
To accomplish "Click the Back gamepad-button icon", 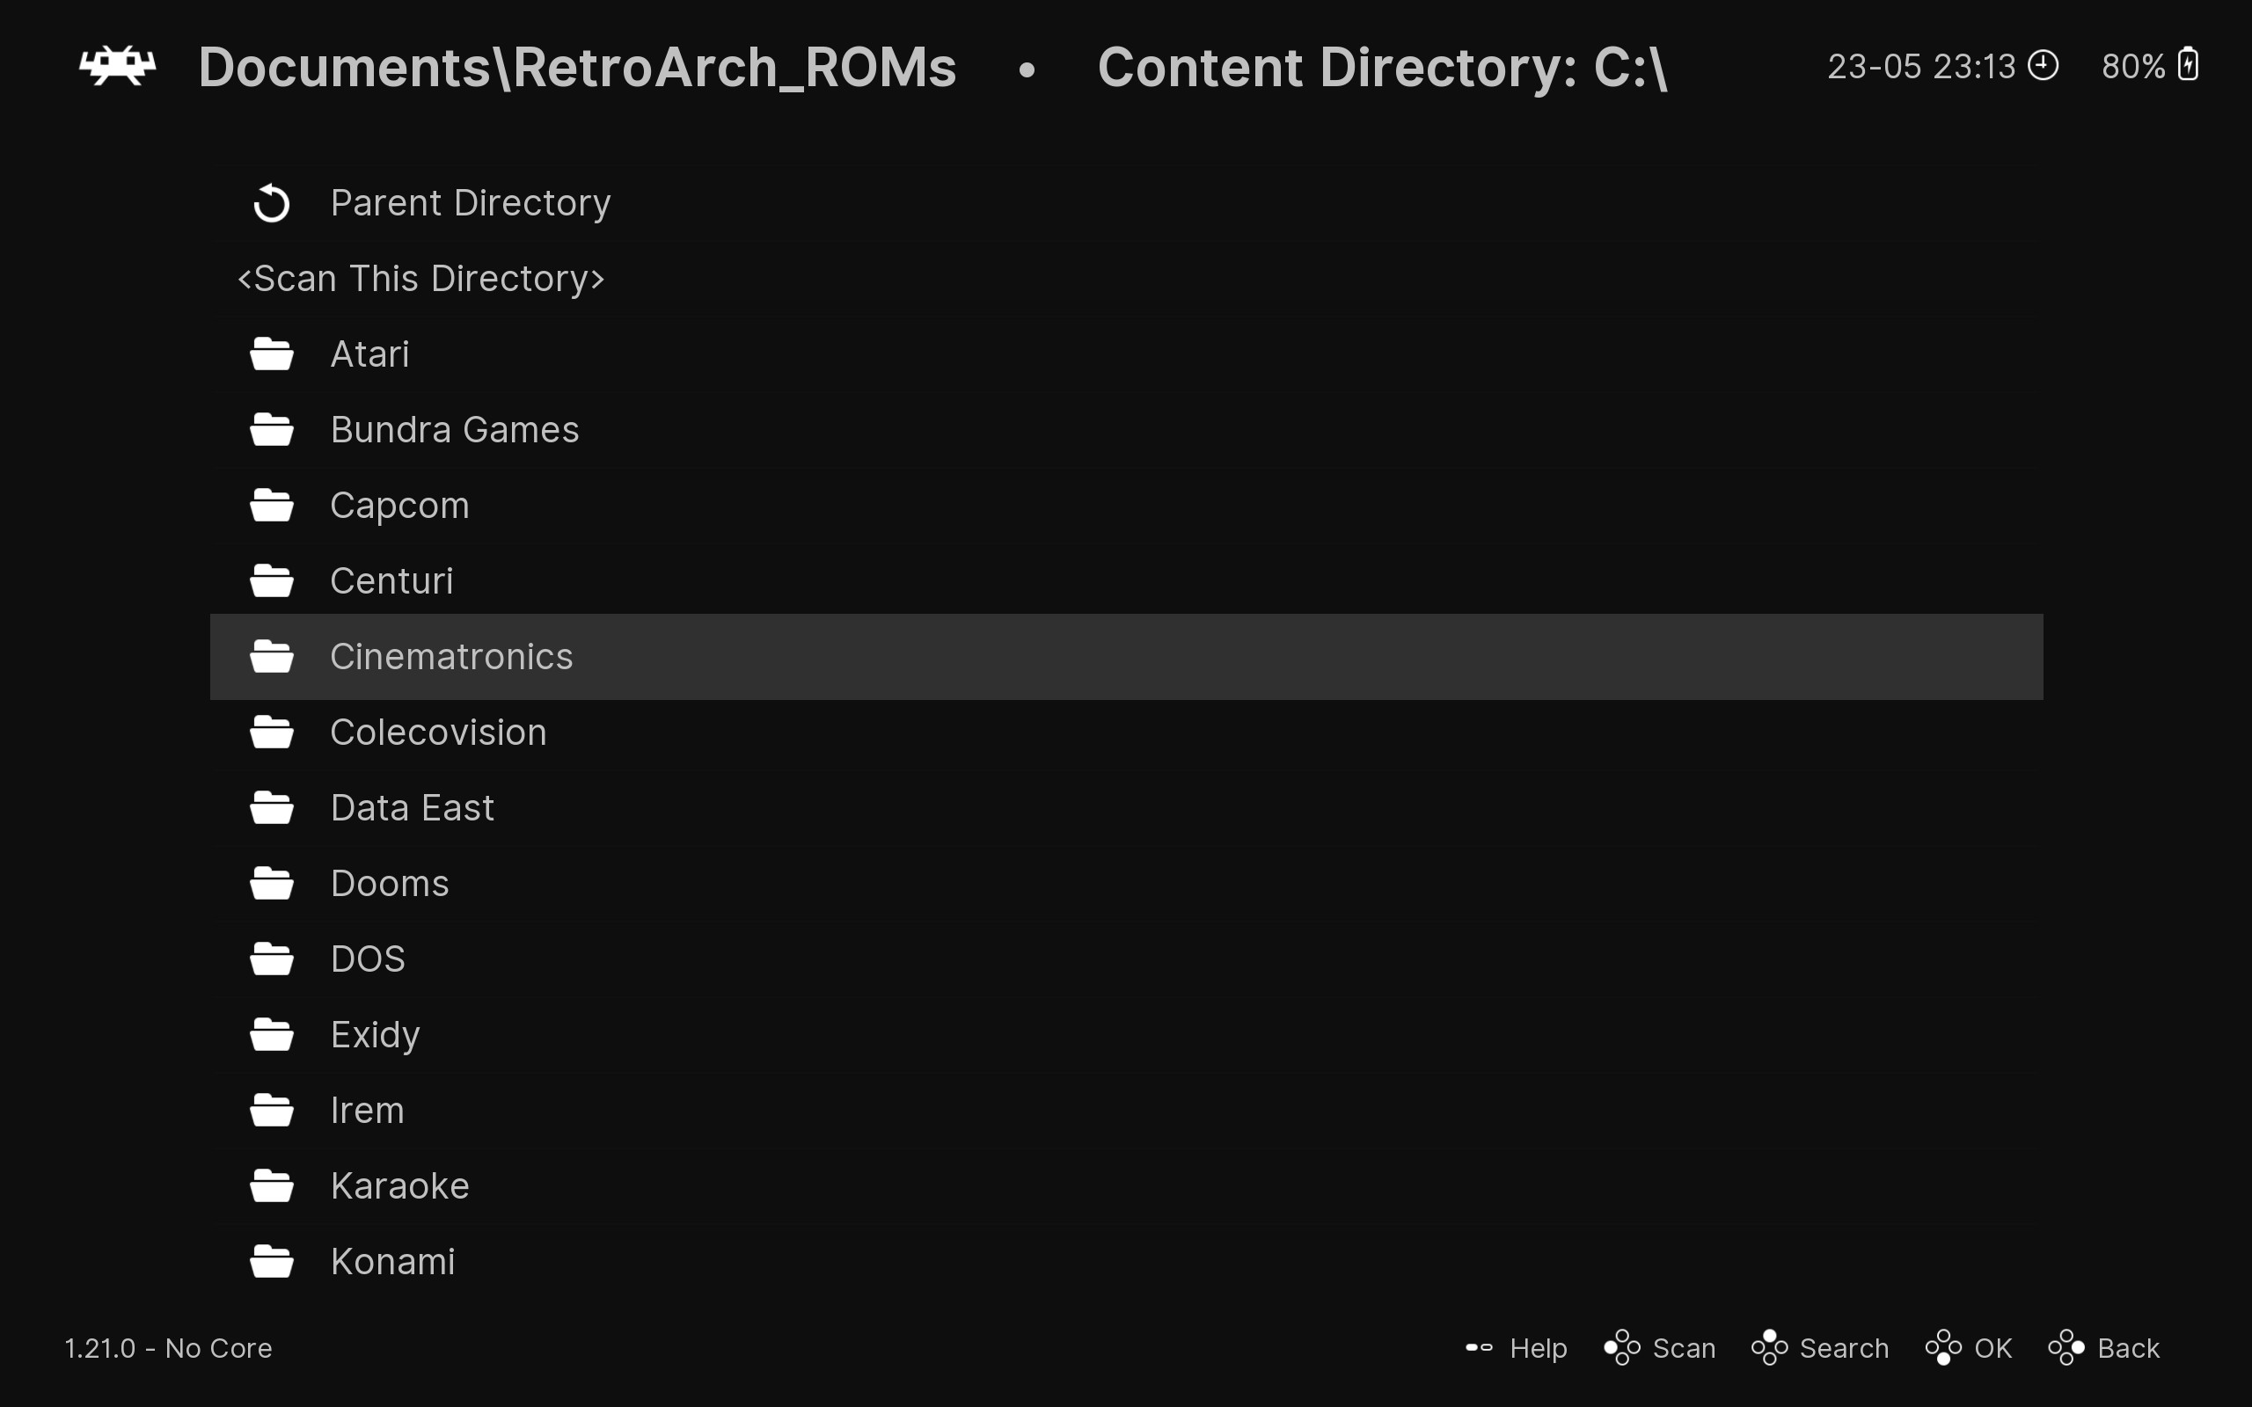I will click(x=2066, y=1347).
